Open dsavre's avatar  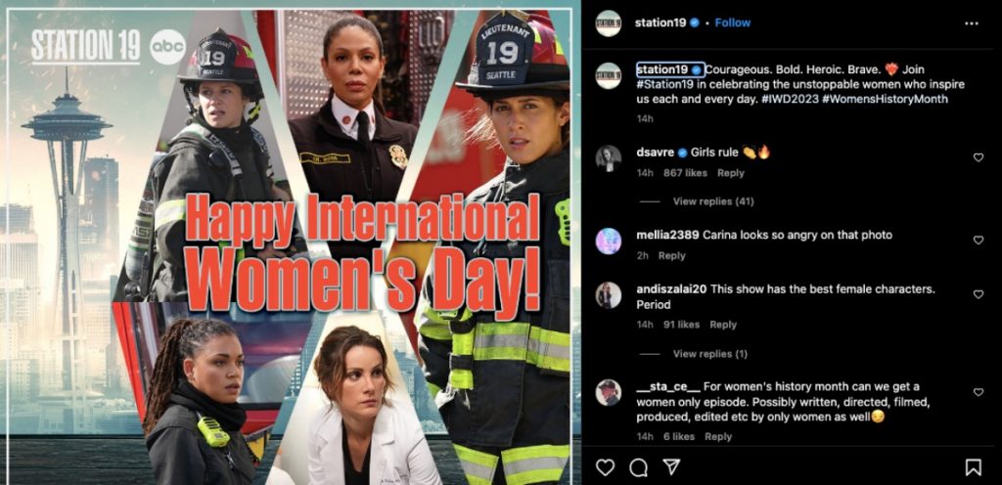(609, 158)
